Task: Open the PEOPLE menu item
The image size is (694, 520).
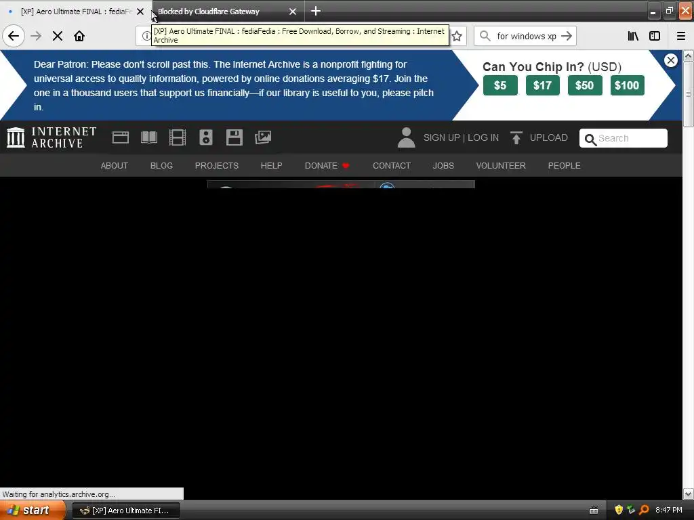Action: tap(565, 165)
